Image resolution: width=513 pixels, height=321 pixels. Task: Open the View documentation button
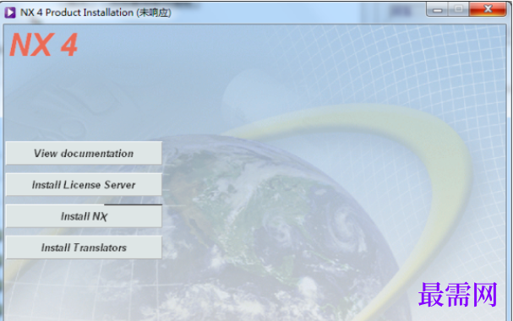pos(84,153)
